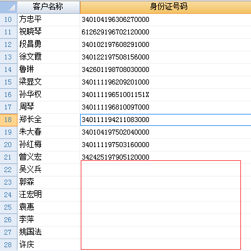Select row header 10

tap(8, 19)
